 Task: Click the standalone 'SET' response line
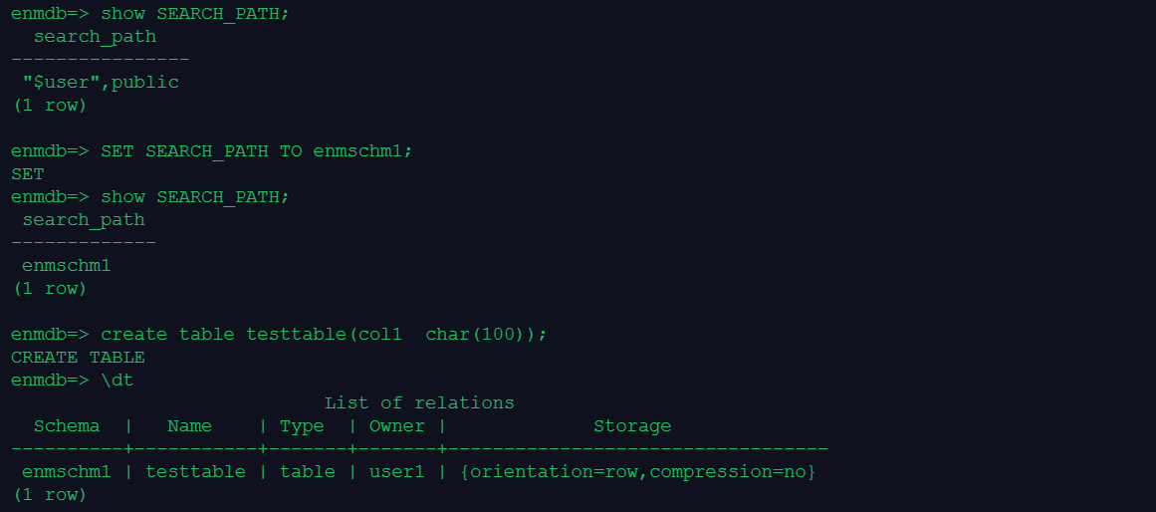(x=28, y=173)
